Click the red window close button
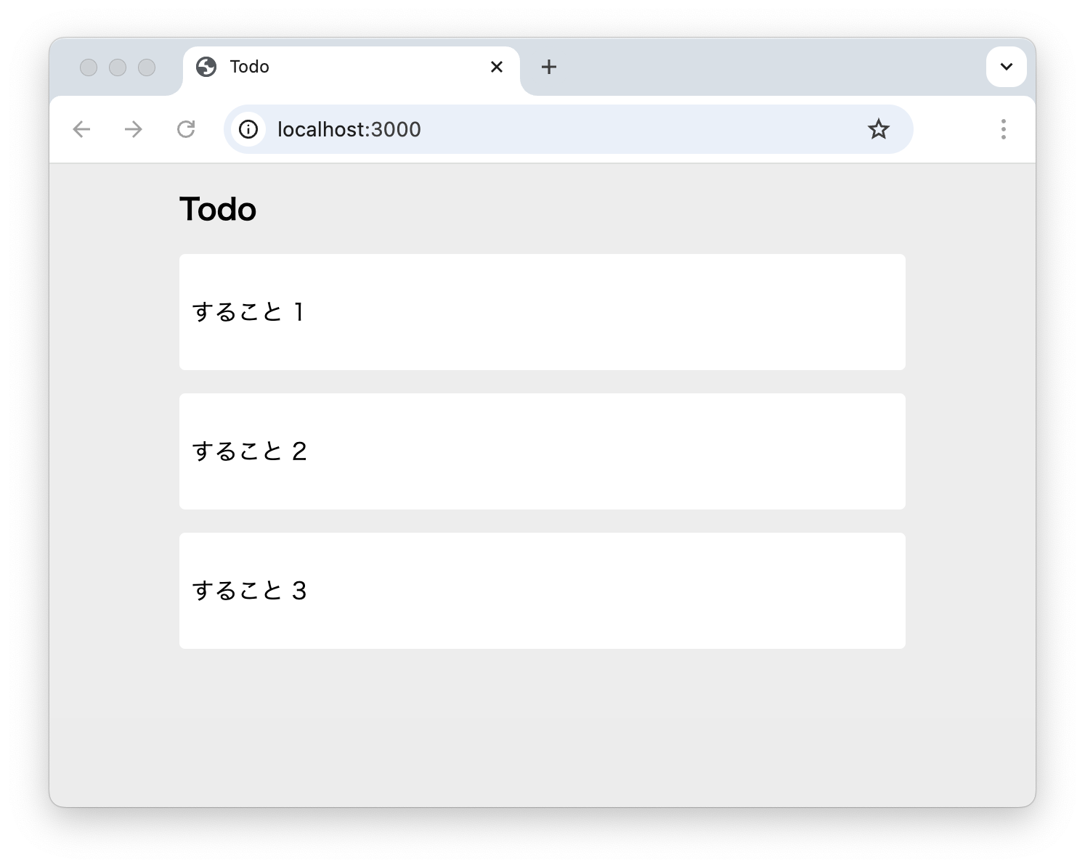 tap(89, 67)
